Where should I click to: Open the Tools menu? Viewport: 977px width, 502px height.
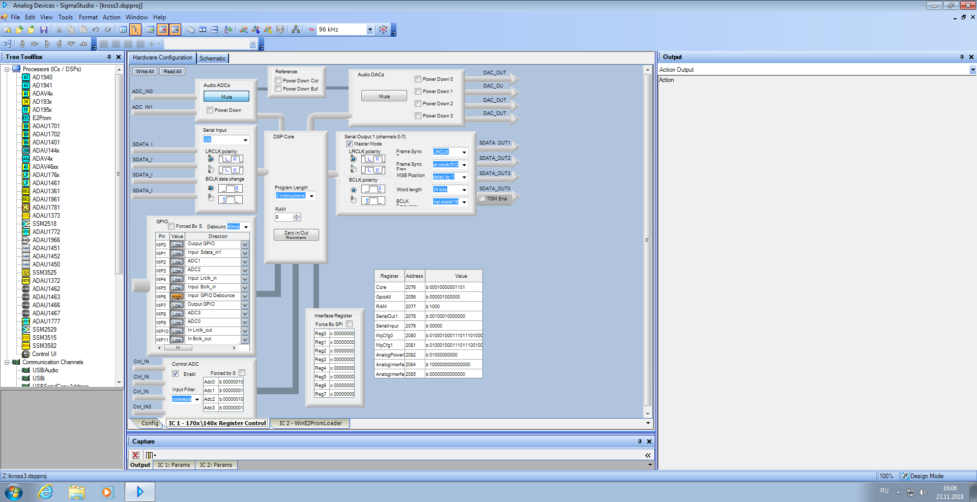pos(66,17)
